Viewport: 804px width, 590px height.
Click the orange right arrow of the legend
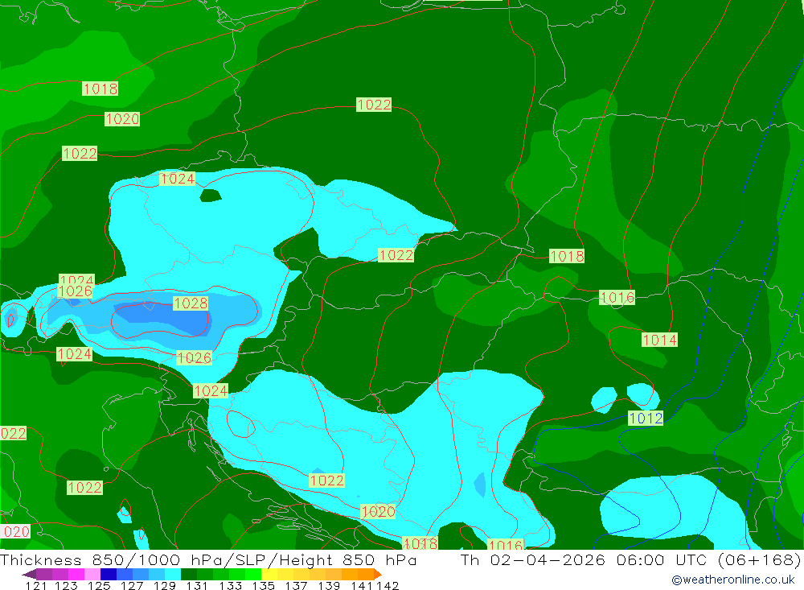pyautogui.click(x=378, y=574)
